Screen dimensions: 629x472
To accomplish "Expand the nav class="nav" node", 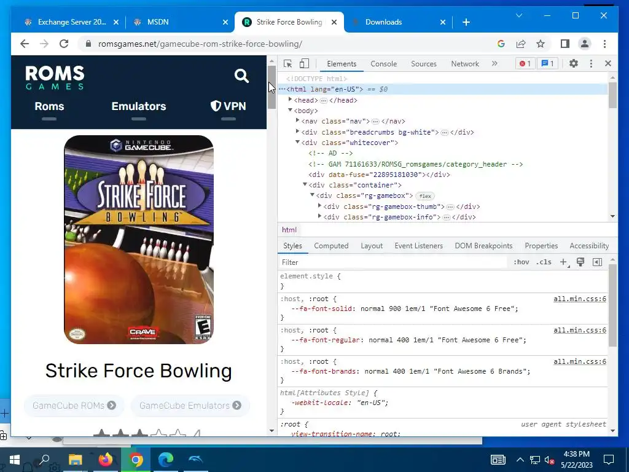I will tap(298, 120).
